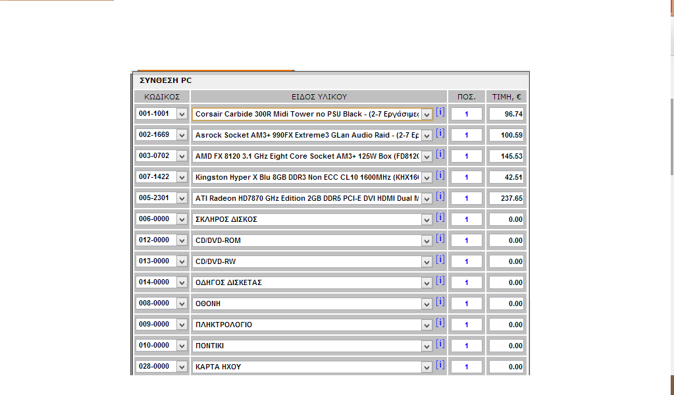Click price field showing 100.59
This screenshot has width=674, height=395.
[x=506, y=135]
